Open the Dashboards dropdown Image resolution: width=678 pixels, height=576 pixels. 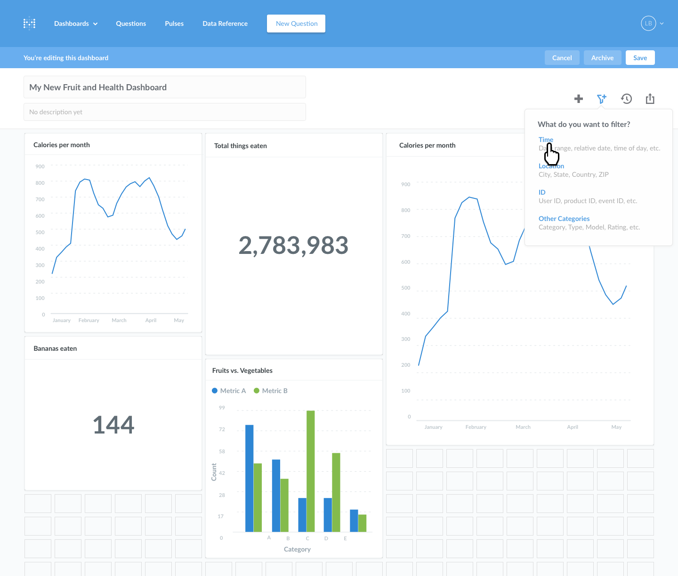(x=75, y=23)
